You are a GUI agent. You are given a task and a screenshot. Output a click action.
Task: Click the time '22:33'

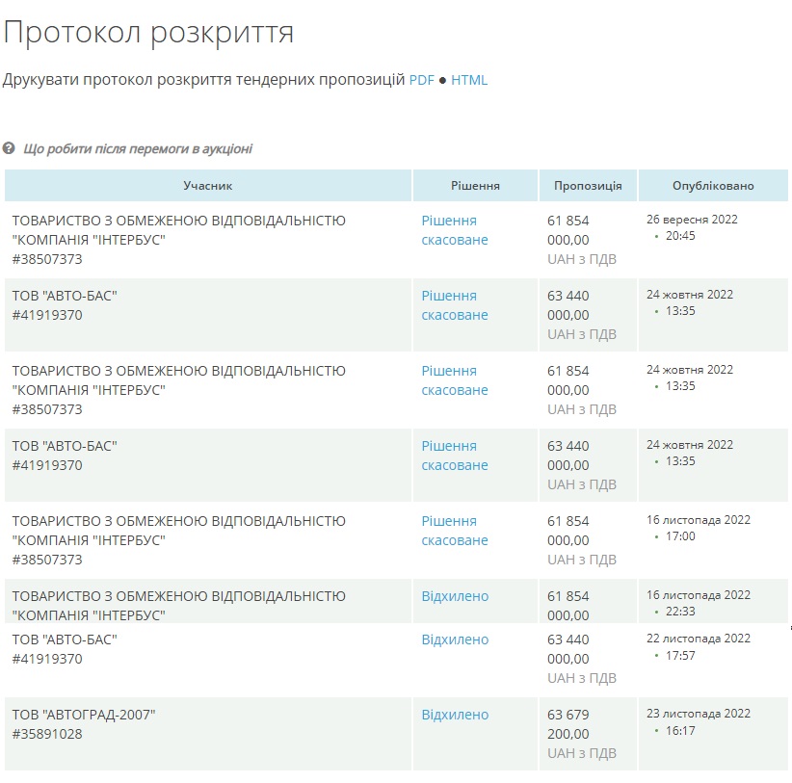tap(680, 612)
